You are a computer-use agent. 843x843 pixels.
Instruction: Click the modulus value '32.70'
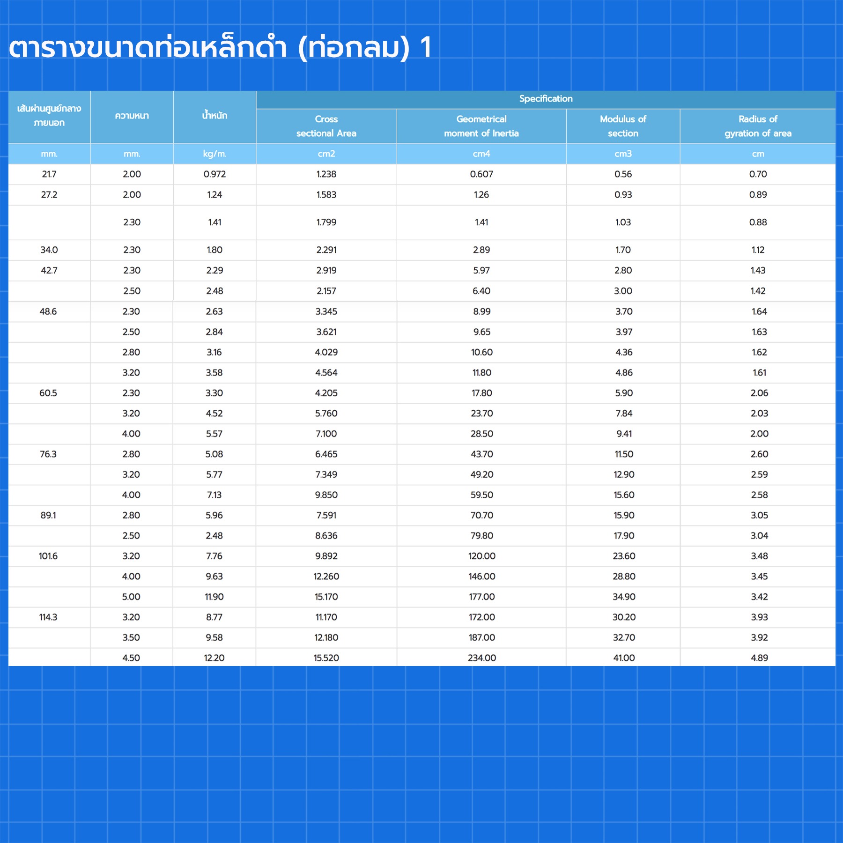point(624,638)
